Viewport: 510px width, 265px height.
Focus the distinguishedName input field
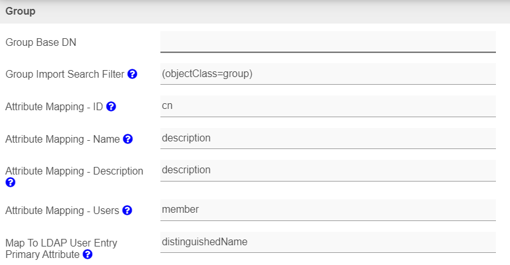tap(328, 242)
